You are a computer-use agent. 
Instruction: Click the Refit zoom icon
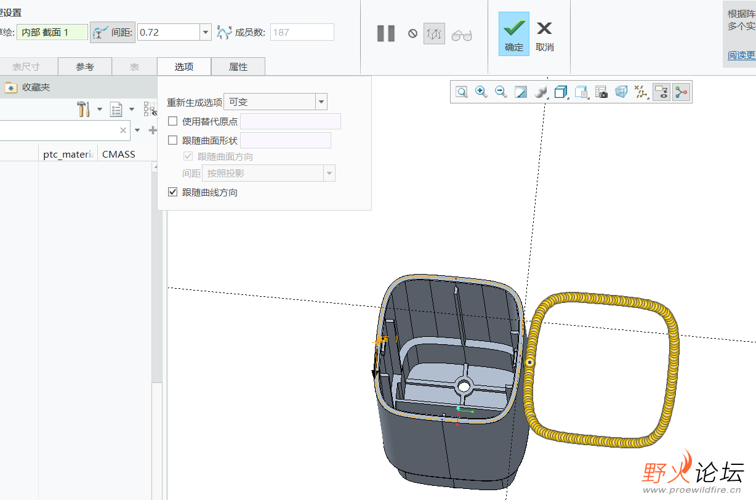click(462, 92)
